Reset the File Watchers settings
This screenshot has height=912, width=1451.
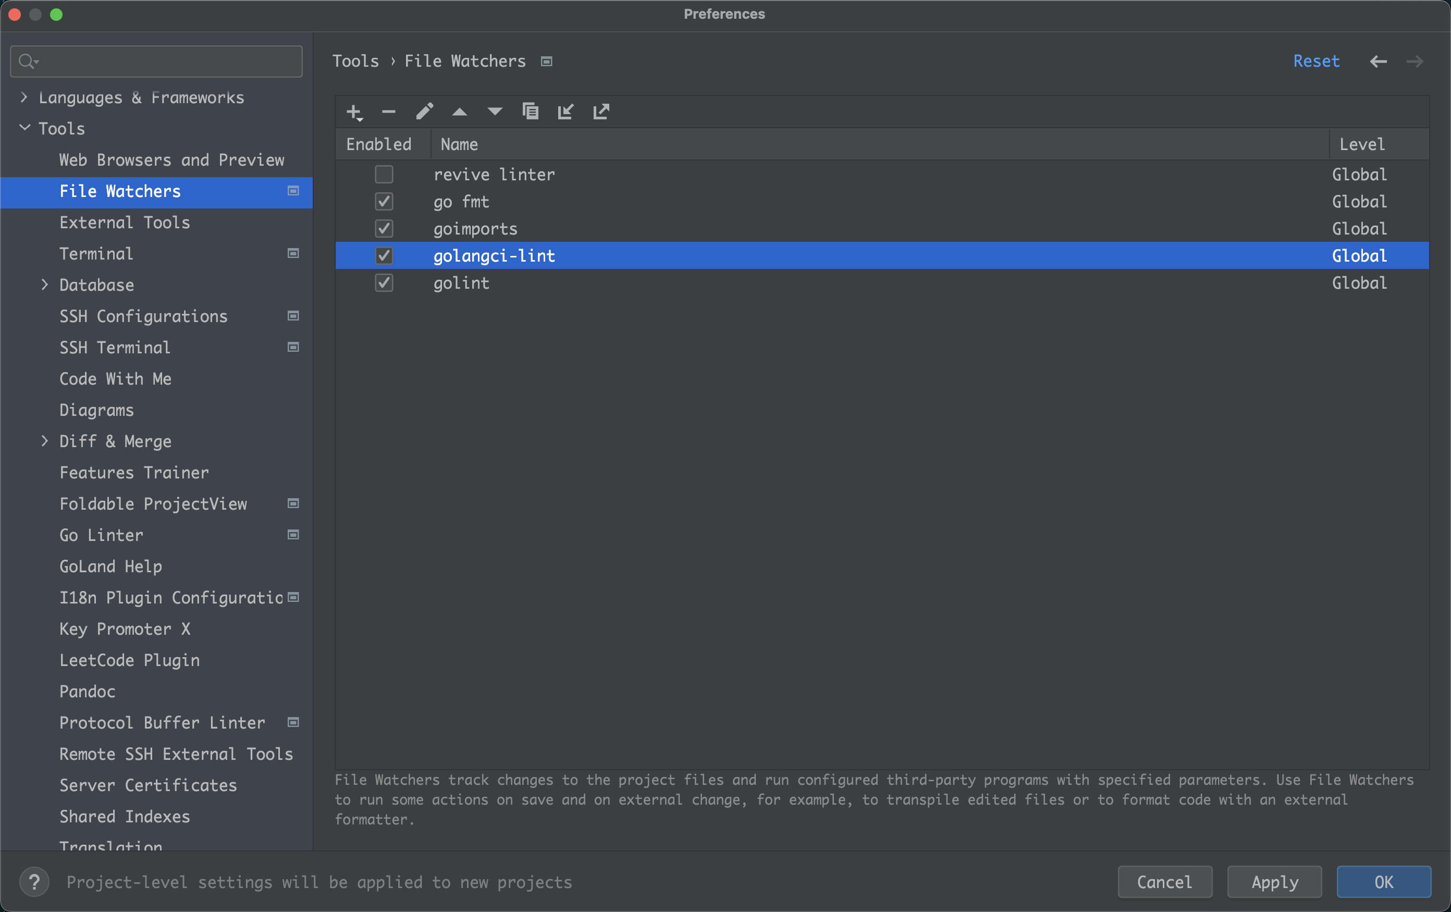(x=1316, y=61)
